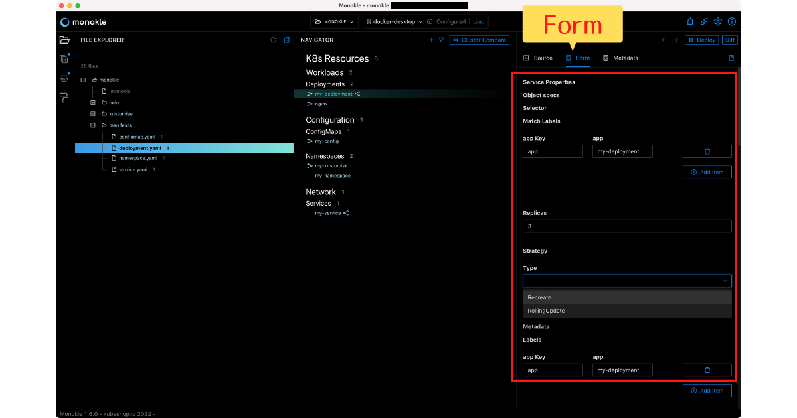
Task: Open help question mark icon
Action: 732,21
